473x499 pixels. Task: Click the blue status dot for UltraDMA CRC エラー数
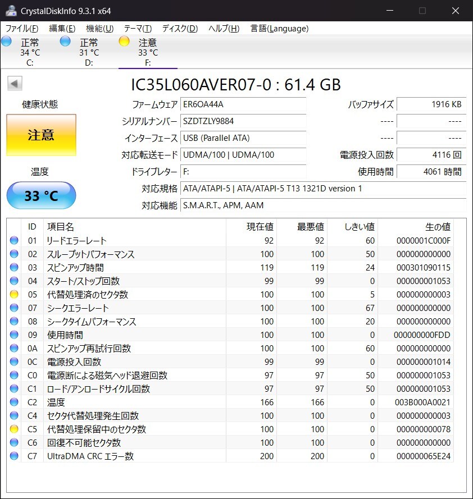pos(13,456)
